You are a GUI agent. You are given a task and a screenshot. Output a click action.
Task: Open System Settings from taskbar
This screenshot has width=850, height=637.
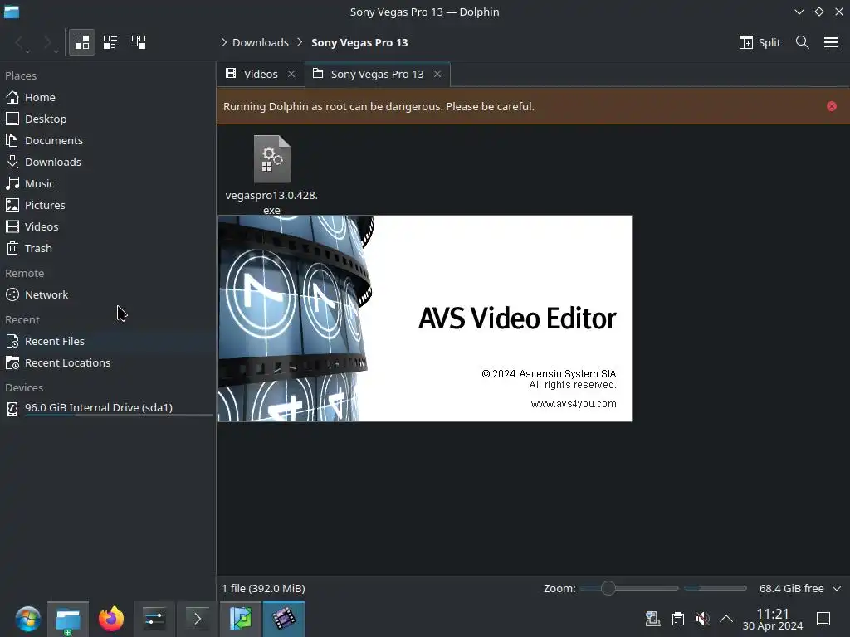(x=154, y=619)
